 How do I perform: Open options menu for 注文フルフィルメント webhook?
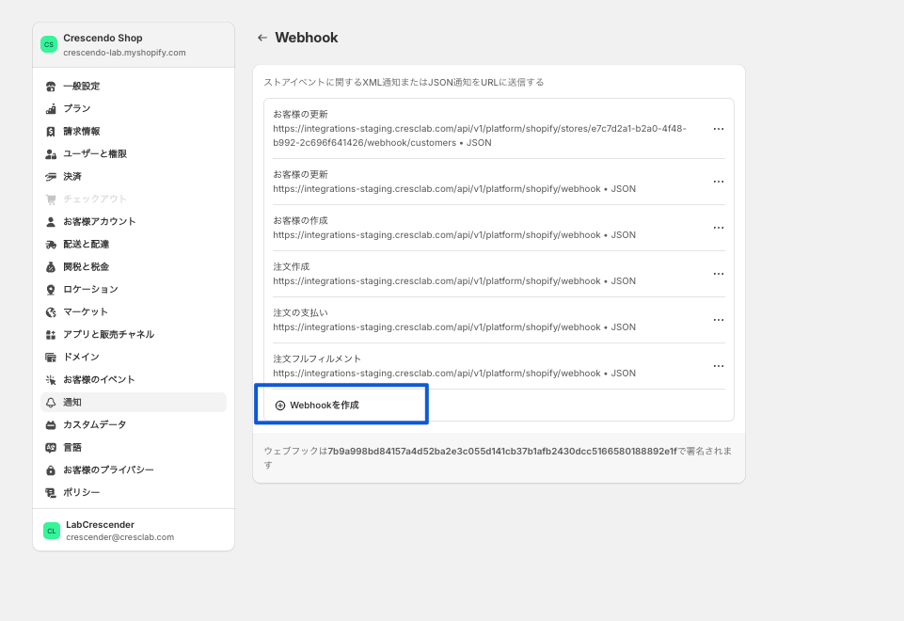[x=719, y=366]
